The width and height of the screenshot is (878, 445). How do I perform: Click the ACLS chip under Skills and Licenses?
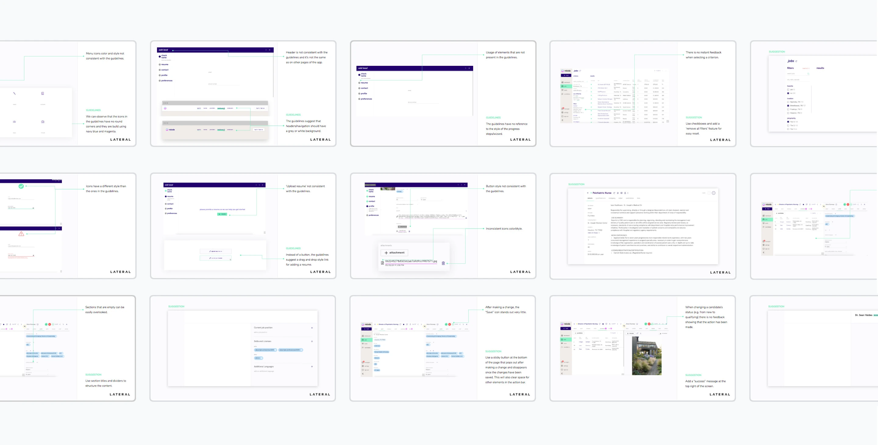(259, 358)
